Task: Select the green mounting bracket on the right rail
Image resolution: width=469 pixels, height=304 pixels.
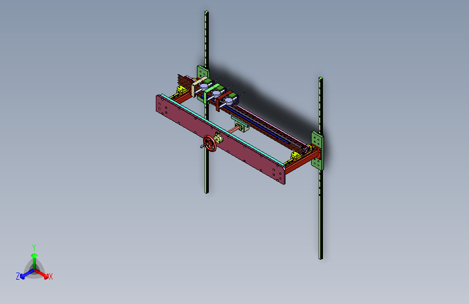Action: tap(318, 150)
